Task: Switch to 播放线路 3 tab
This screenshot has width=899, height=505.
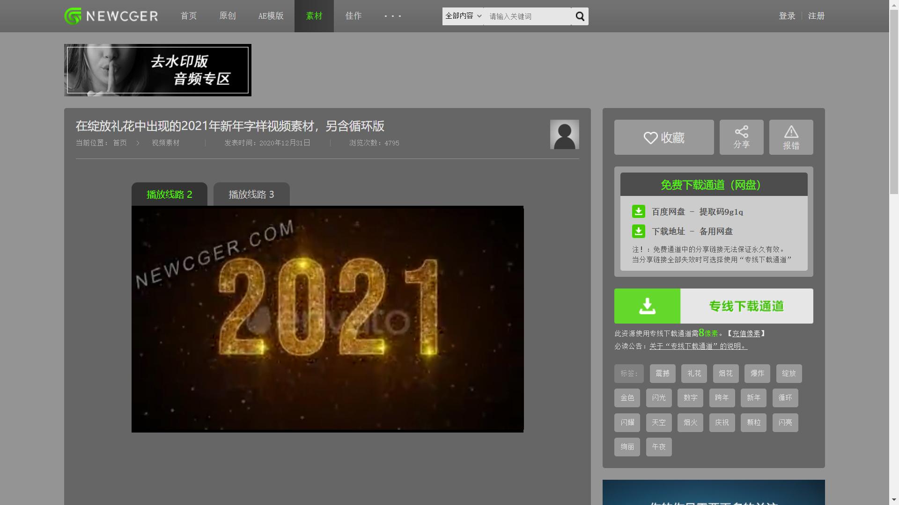Action: (251, 195)
